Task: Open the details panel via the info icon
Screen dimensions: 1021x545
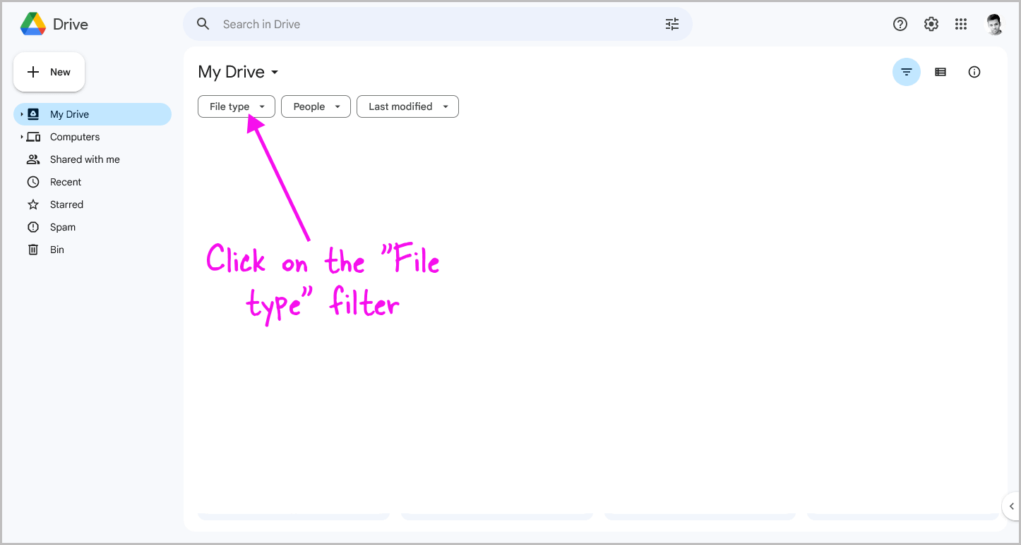Action: pyautogui.click(x=974, y=71)
